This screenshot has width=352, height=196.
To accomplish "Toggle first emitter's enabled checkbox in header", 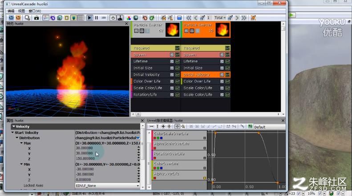I will (x=136, y=31).
